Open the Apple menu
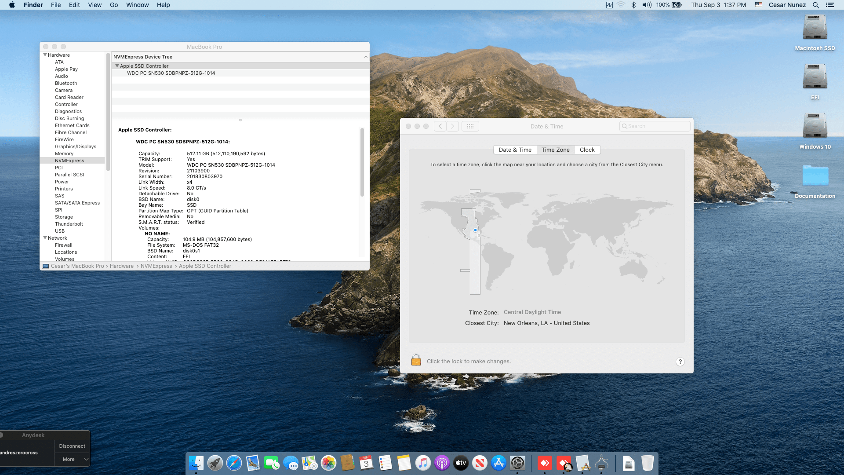The height and width of the screenshot is (475, 844). [x=12, y=5]
